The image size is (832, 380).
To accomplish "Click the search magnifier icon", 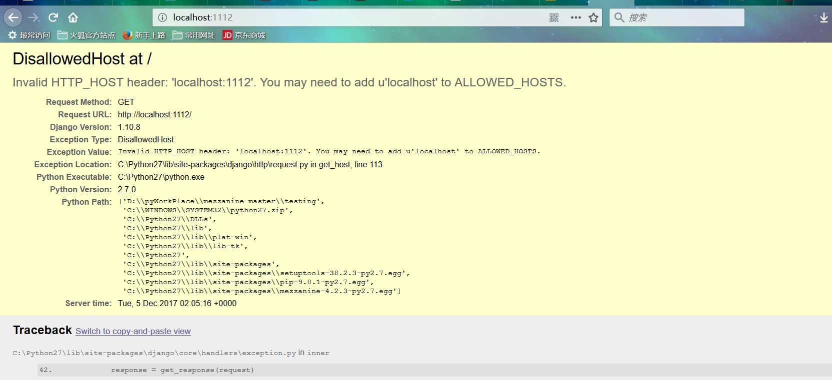I will click(x=619, y=17).
